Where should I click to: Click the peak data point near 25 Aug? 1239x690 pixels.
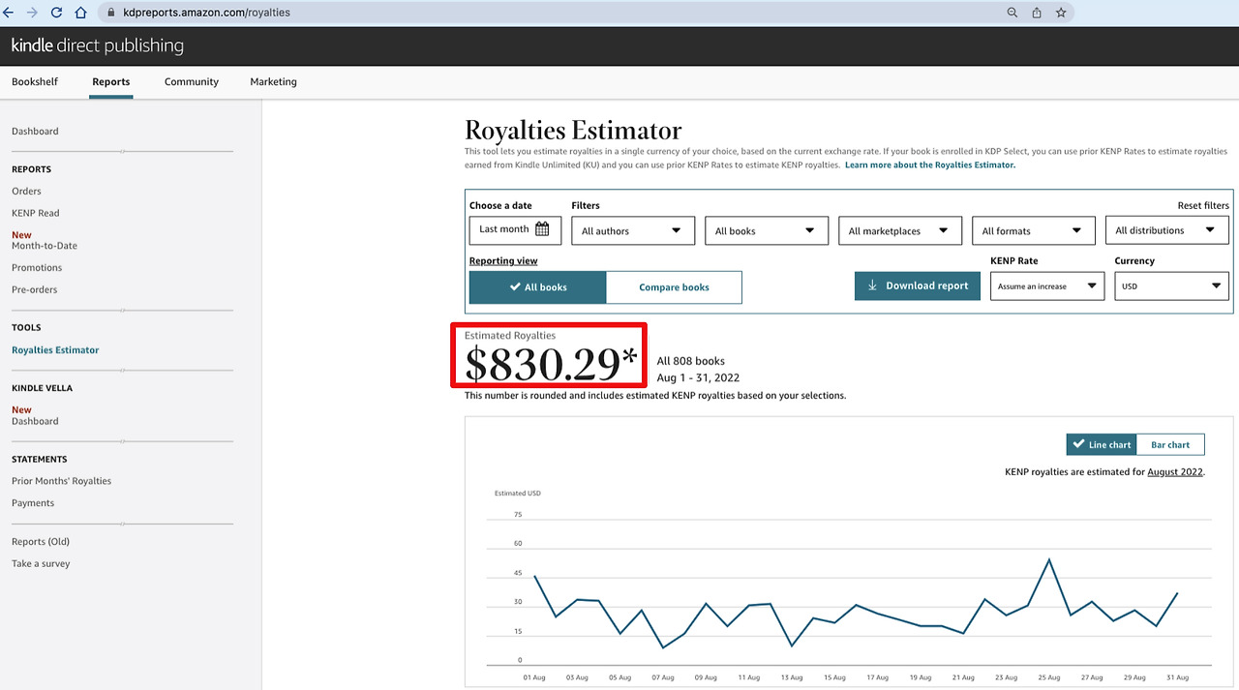(x=1049, y=559)
